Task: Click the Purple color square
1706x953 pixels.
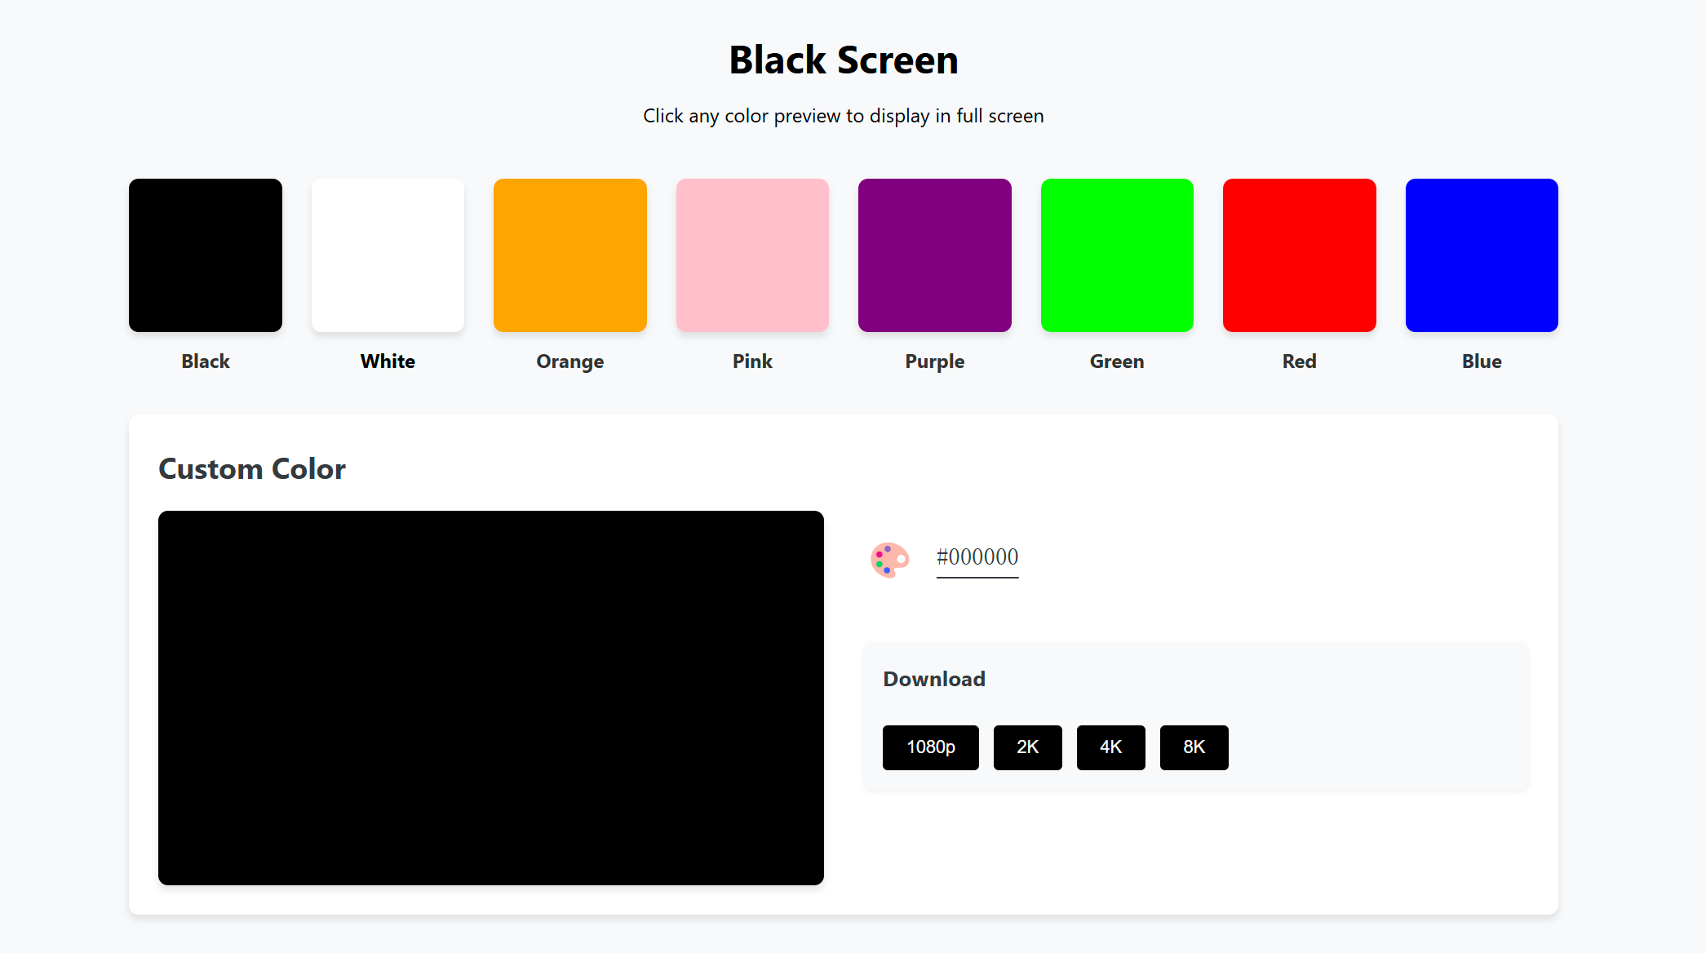Action: click(x=934, y=255)
